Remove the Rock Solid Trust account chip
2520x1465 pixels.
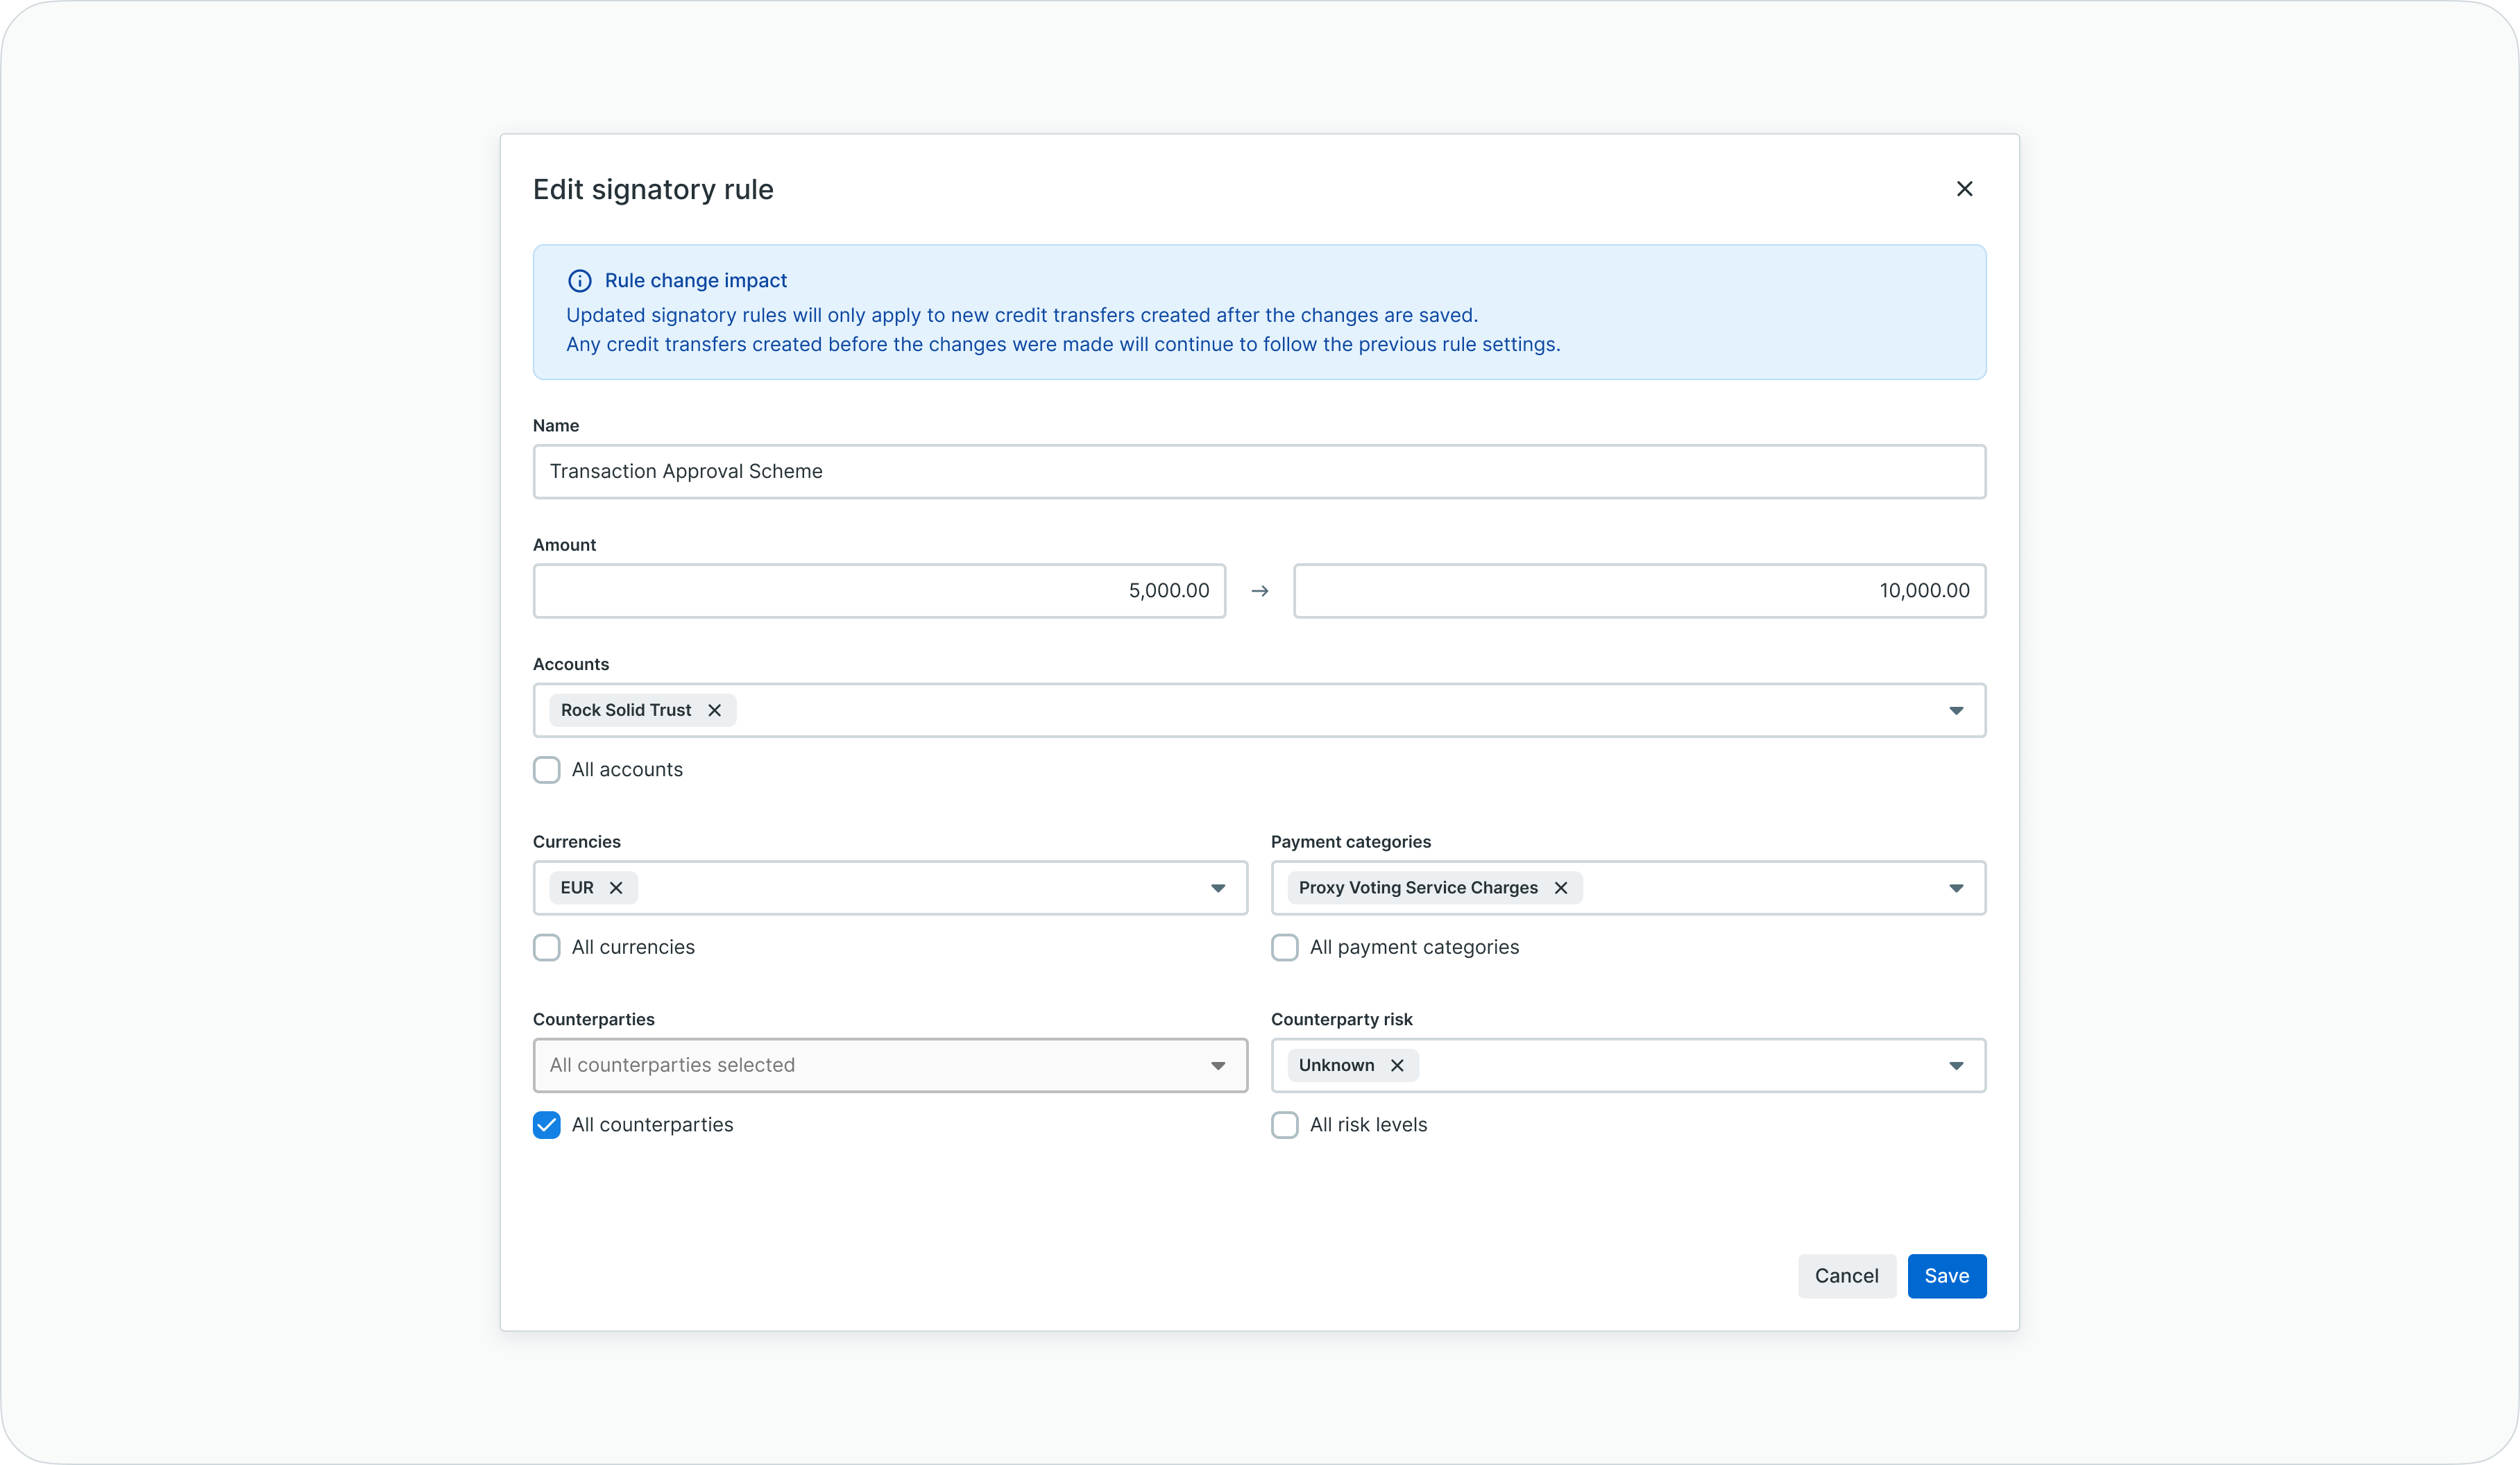[714, 710]
